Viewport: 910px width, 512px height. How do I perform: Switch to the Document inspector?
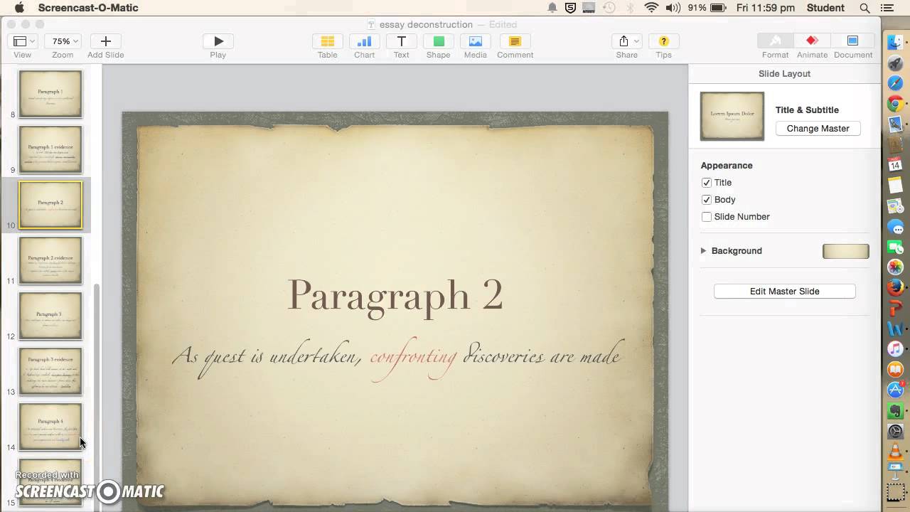click(852, 41)
